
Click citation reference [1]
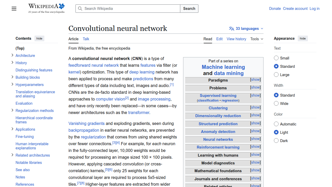pos(172,85)
